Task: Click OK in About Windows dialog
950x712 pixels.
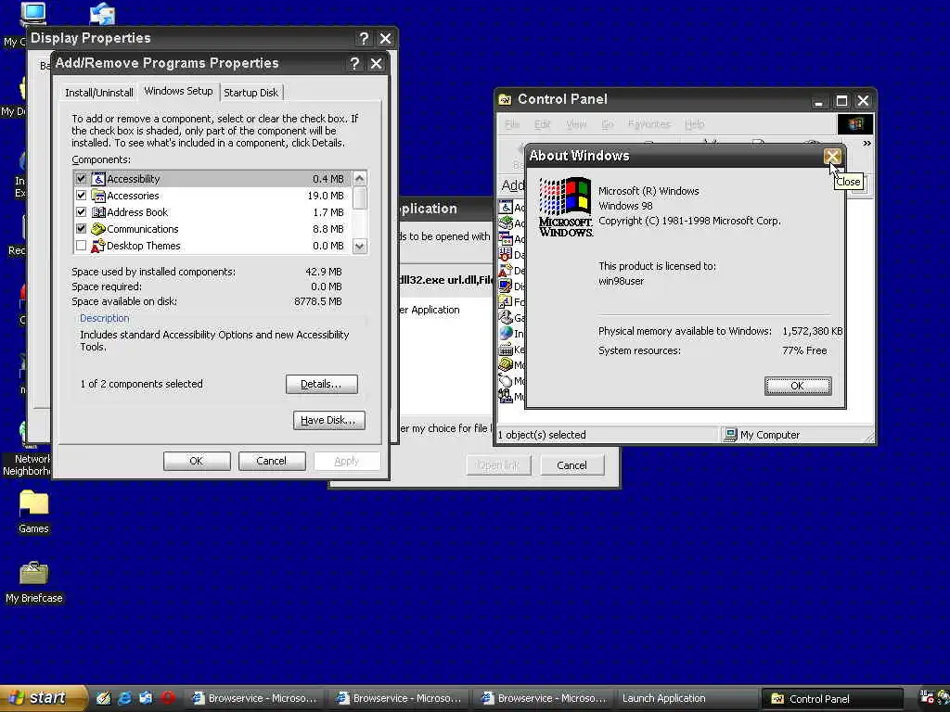Action: tap(797, 386)
